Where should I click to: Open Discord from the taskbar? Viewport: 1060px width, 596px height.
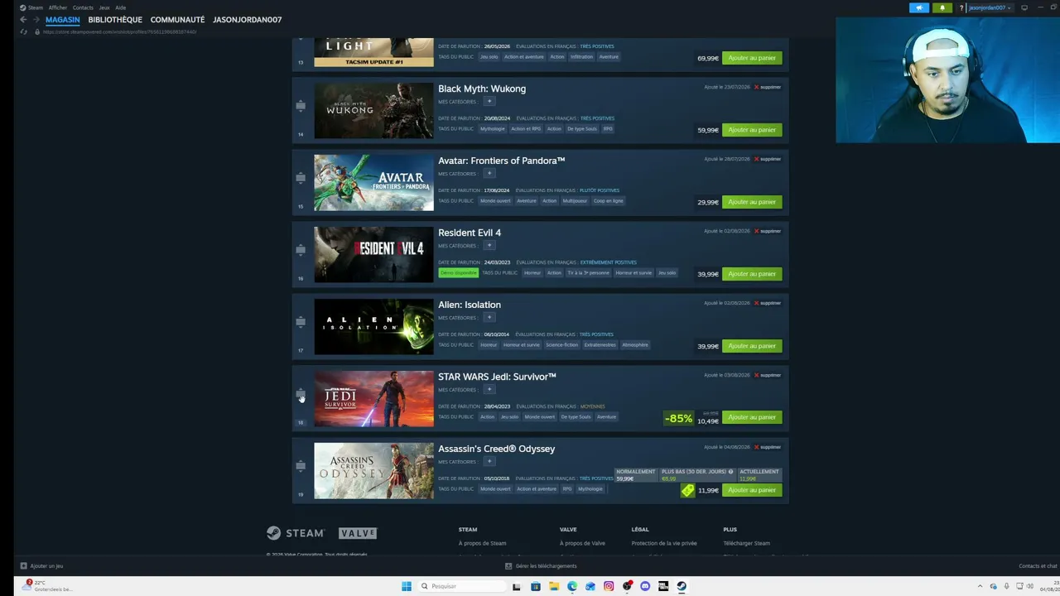(x=645, y=586)
